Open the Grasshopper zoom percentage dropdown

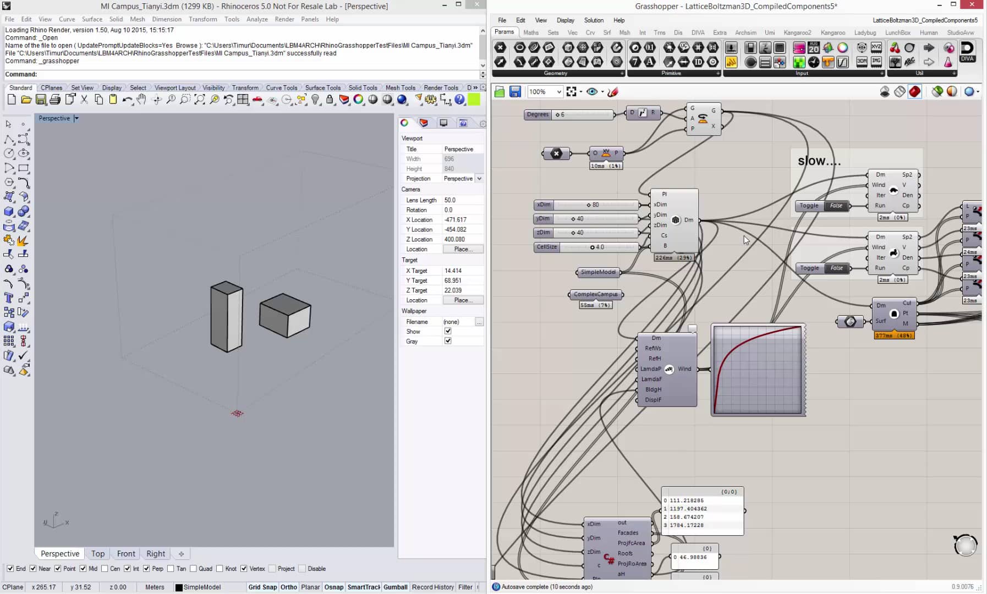click(559, 92)
